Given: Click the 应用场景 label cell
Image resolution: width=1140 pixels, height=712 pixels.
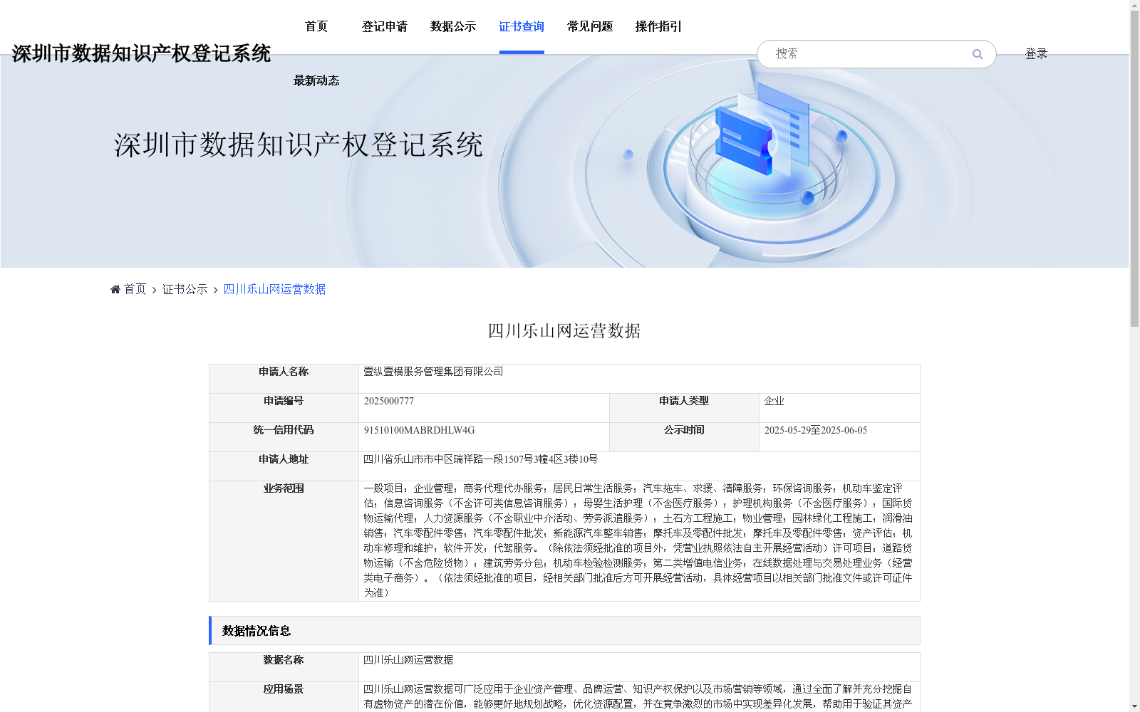Looking at the screenshot, I should [284, 697].
